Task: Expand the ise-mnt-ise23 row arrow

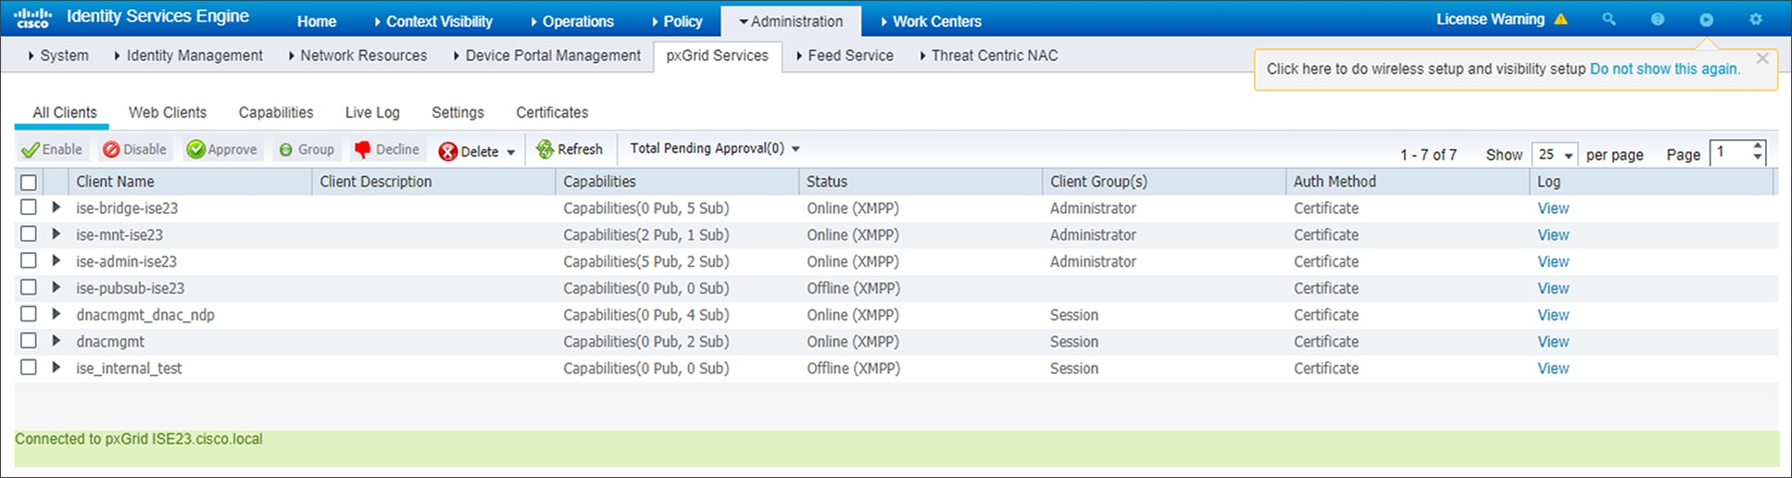Action: (x=56, y=234)
